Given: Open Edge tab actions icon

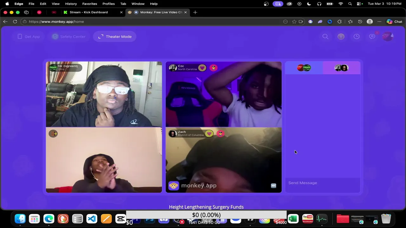Looking at the screenshot, I should [x=26, y=12].
